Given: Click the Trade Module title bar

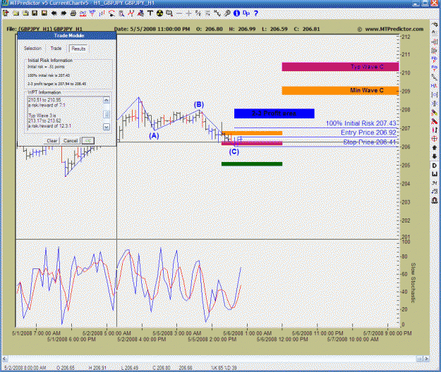Looking at the screenshot, I should (x=67, y=35).
